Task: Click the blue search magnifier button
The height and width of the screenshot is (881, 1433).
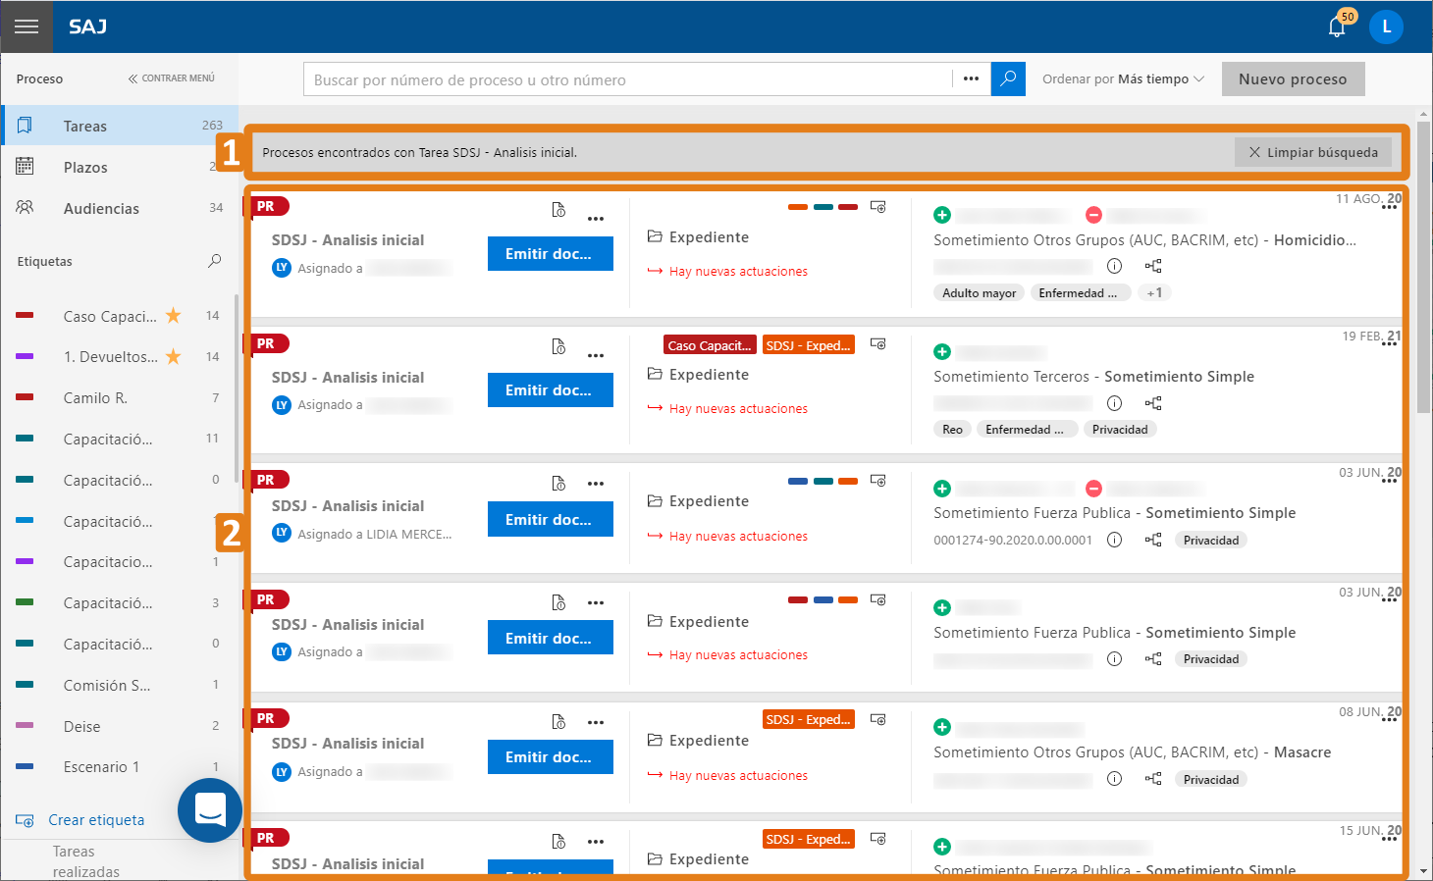Action: coord(1008,79)
